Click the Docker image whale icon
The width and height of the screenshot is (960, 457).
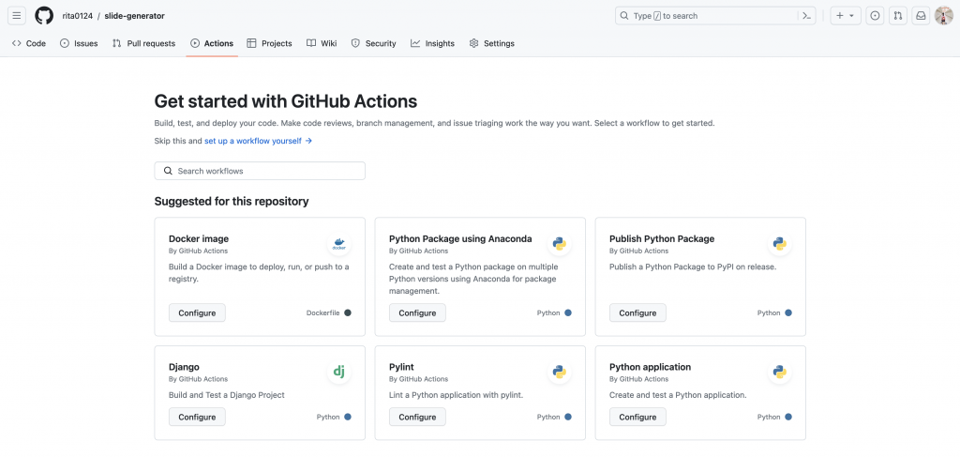pyautogui.click(x=338, y=245)
